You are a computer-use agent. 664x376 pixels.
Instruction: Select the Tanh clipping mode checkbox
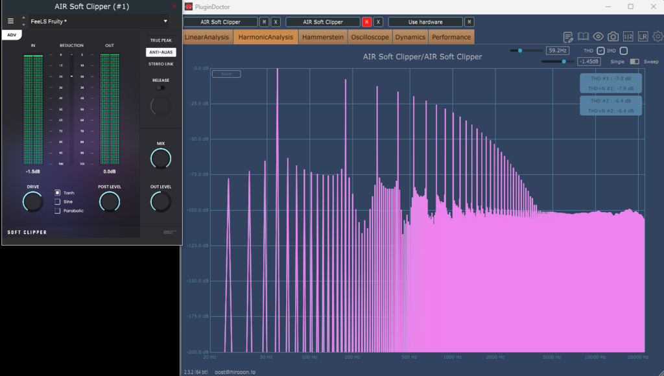(x=58, y=193)
